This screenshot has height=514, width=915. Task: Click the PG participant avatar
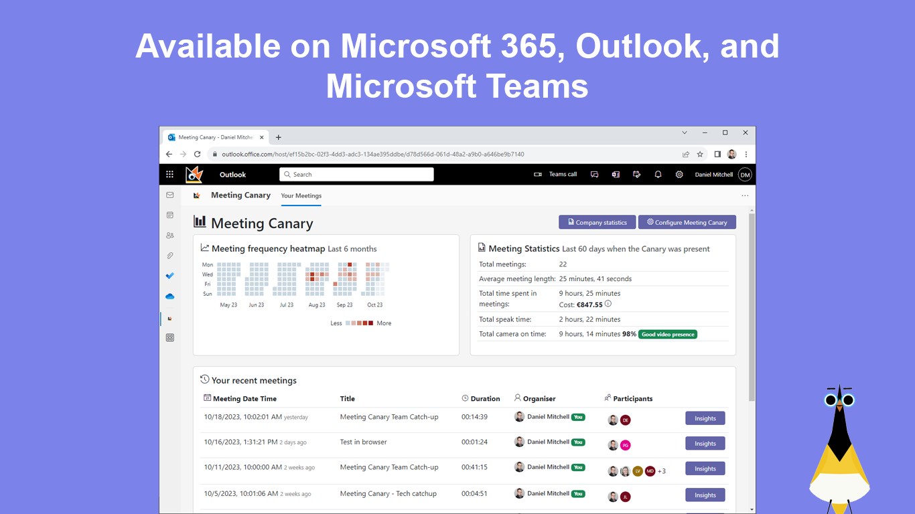(x=625, y=445)
